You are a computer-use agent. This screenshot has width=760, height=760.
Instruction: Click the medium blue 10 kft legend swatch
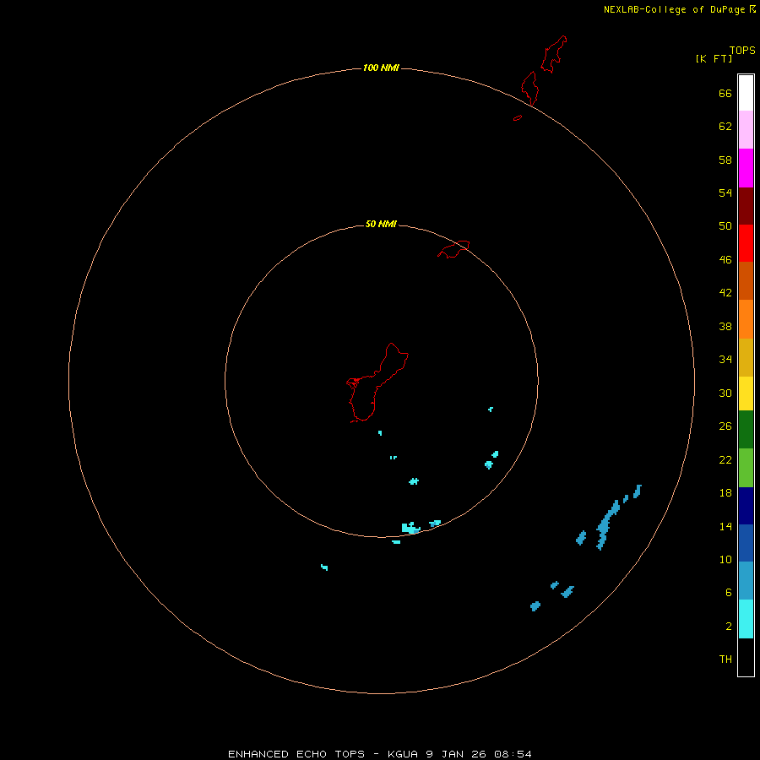tap(746, 543)
